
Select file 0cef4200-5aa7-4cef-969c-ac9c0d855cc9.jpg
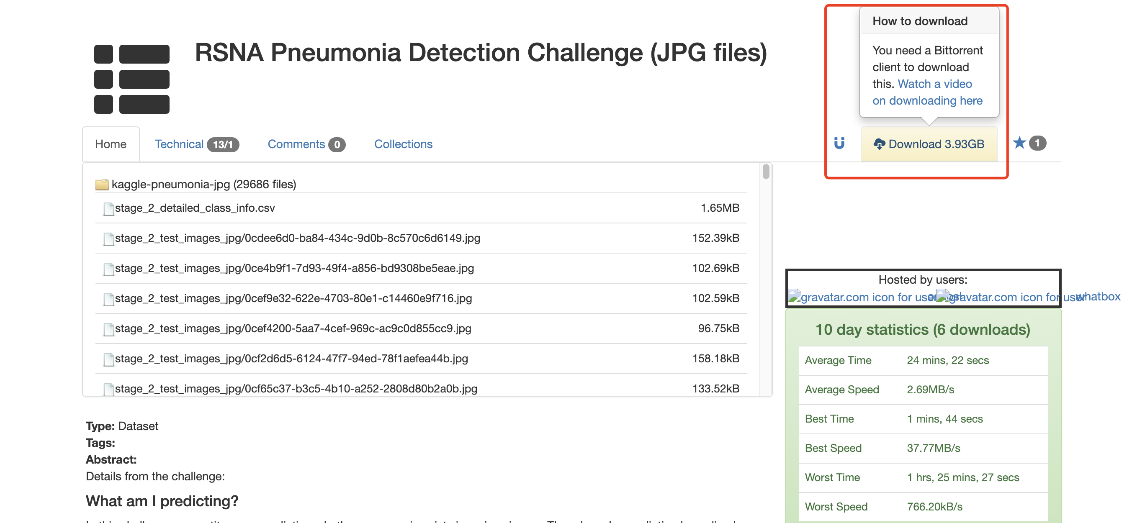[293, 328]
